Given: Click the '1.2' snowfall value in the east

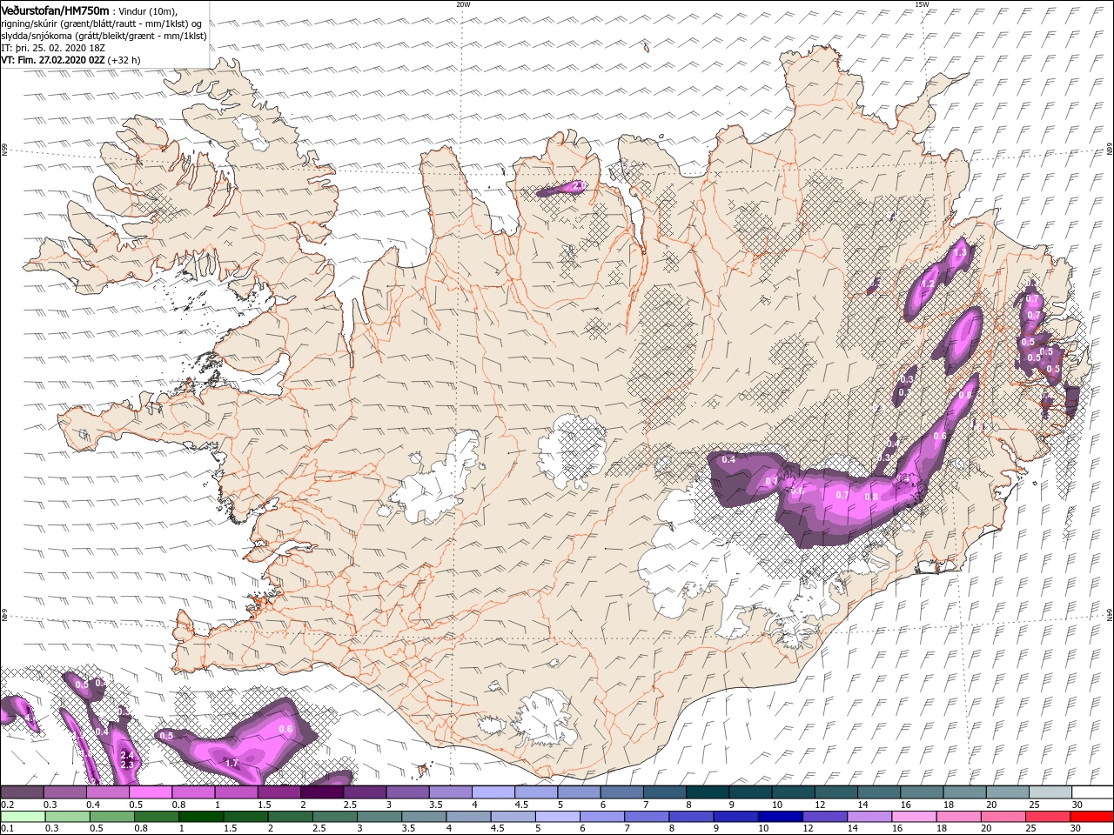Looking at the screenshot, I should (x=929, y=284).
